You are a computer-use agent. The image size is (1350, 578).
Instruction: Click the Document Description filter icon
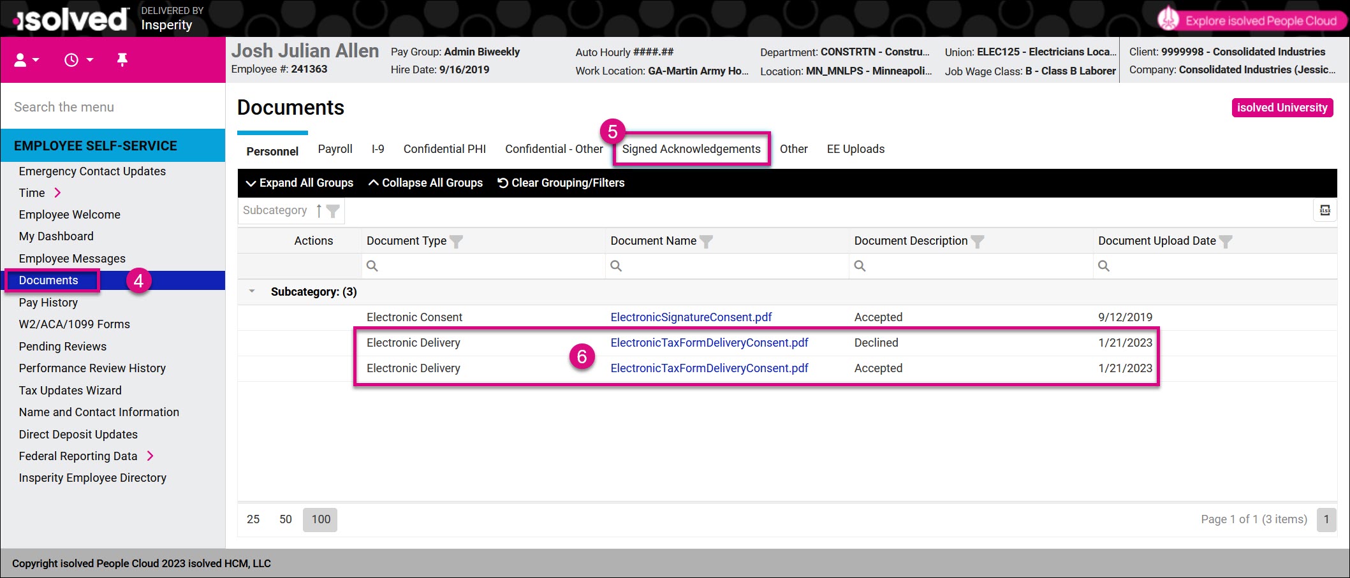click(x=977, y=242)
